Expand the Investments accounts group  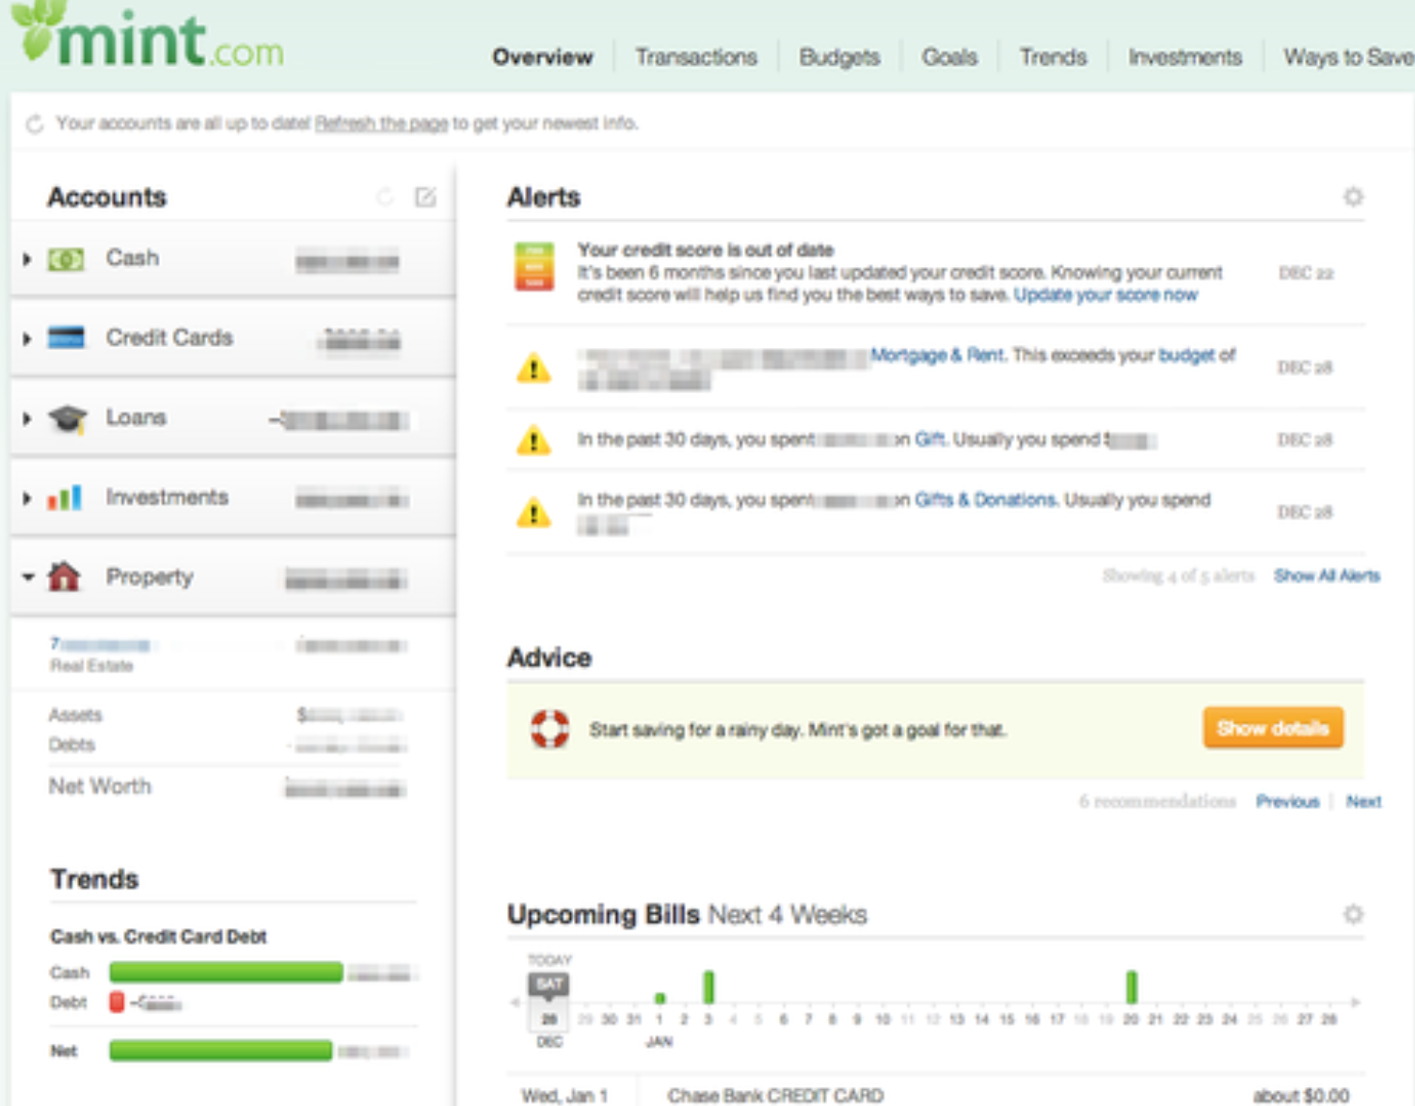[x=27, y=498]
